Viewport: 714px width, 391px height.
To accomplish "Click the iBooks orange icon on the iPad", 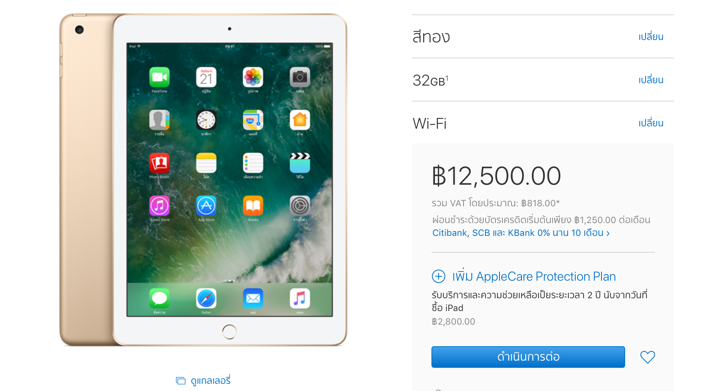I will point(253,206).
